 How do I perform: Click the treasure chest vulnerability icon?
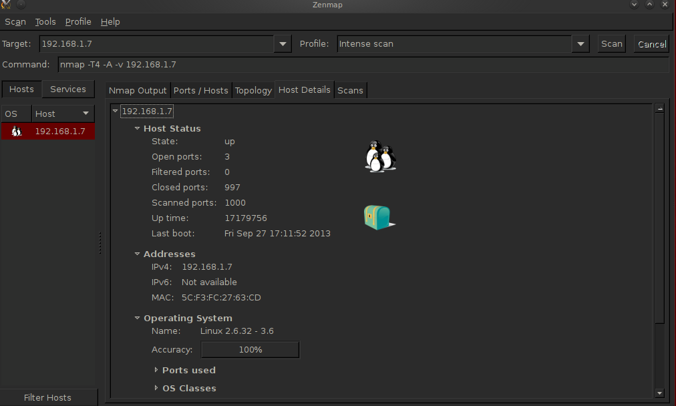click(x=379, y=218)
